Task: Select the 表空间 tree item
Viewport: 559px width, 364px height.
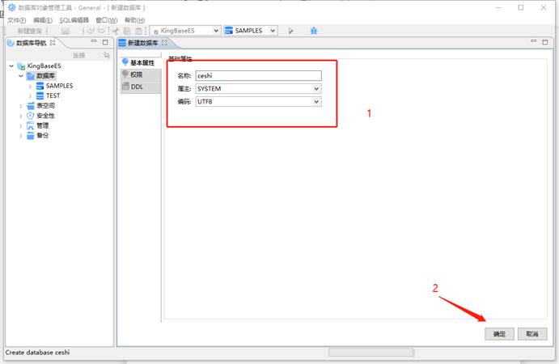Action: 45,105
